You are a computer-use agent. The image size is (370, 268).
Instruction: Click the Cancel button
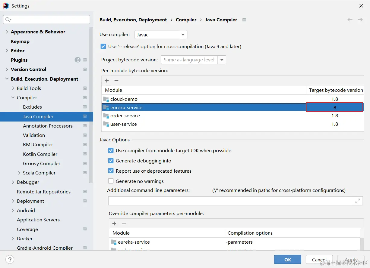[319, 260]
